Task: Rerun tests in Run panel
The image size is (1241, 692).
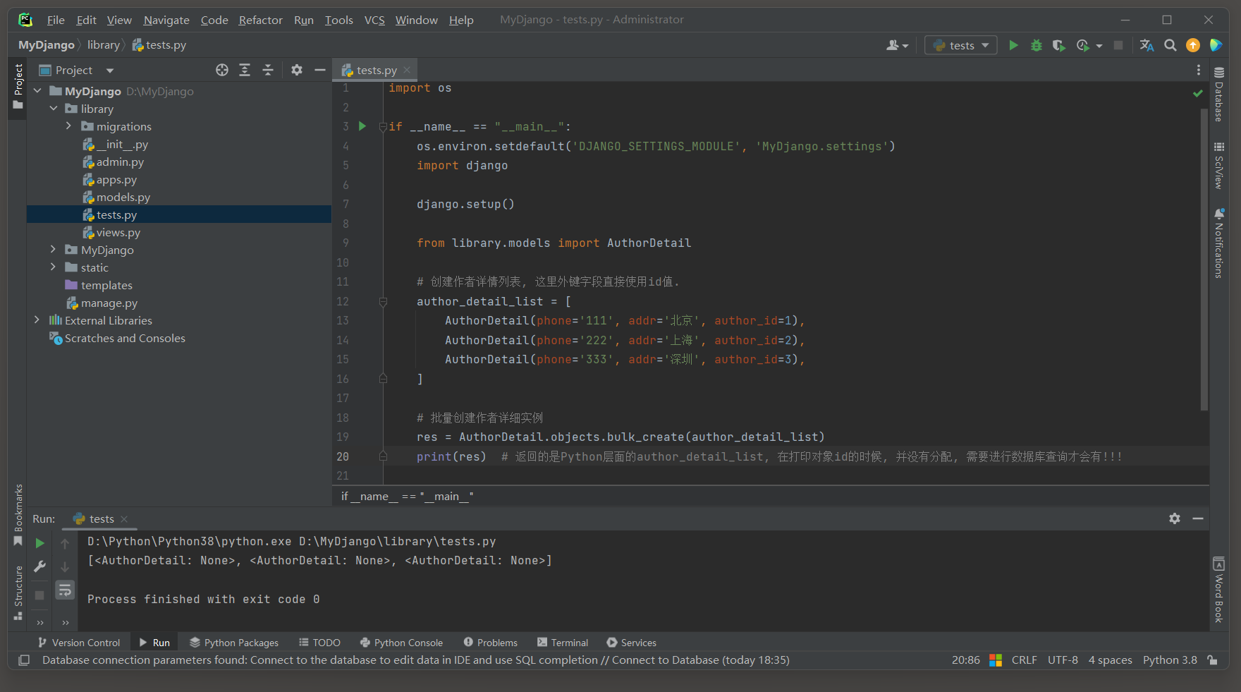Action: pyautogui.click(x=40, y=543)
